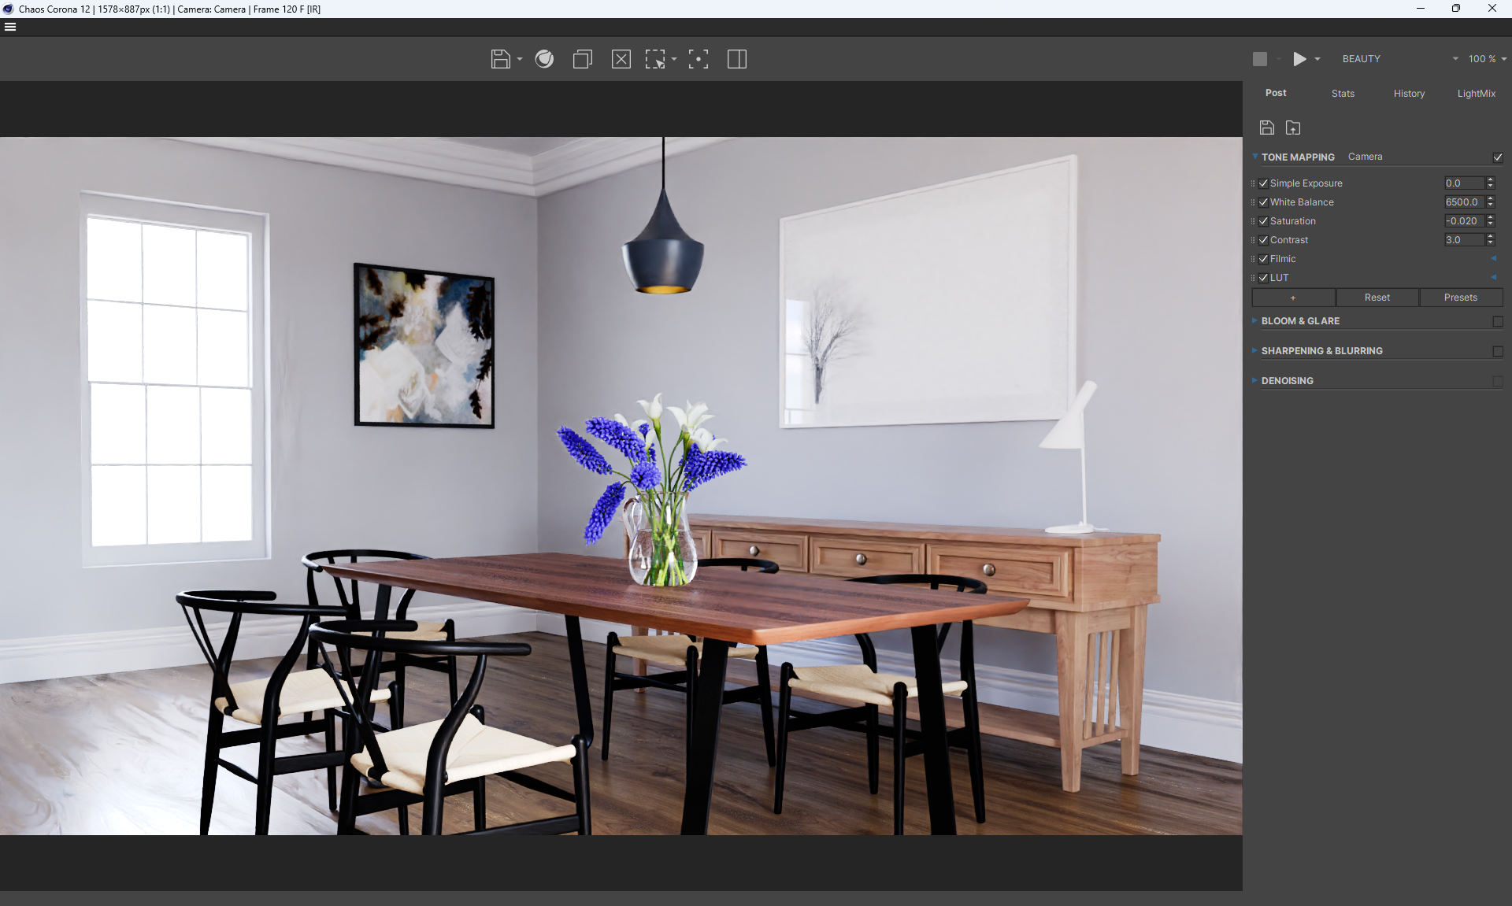Start rendering with the play button
The image size is (1512, 906).
[1299, 59]
